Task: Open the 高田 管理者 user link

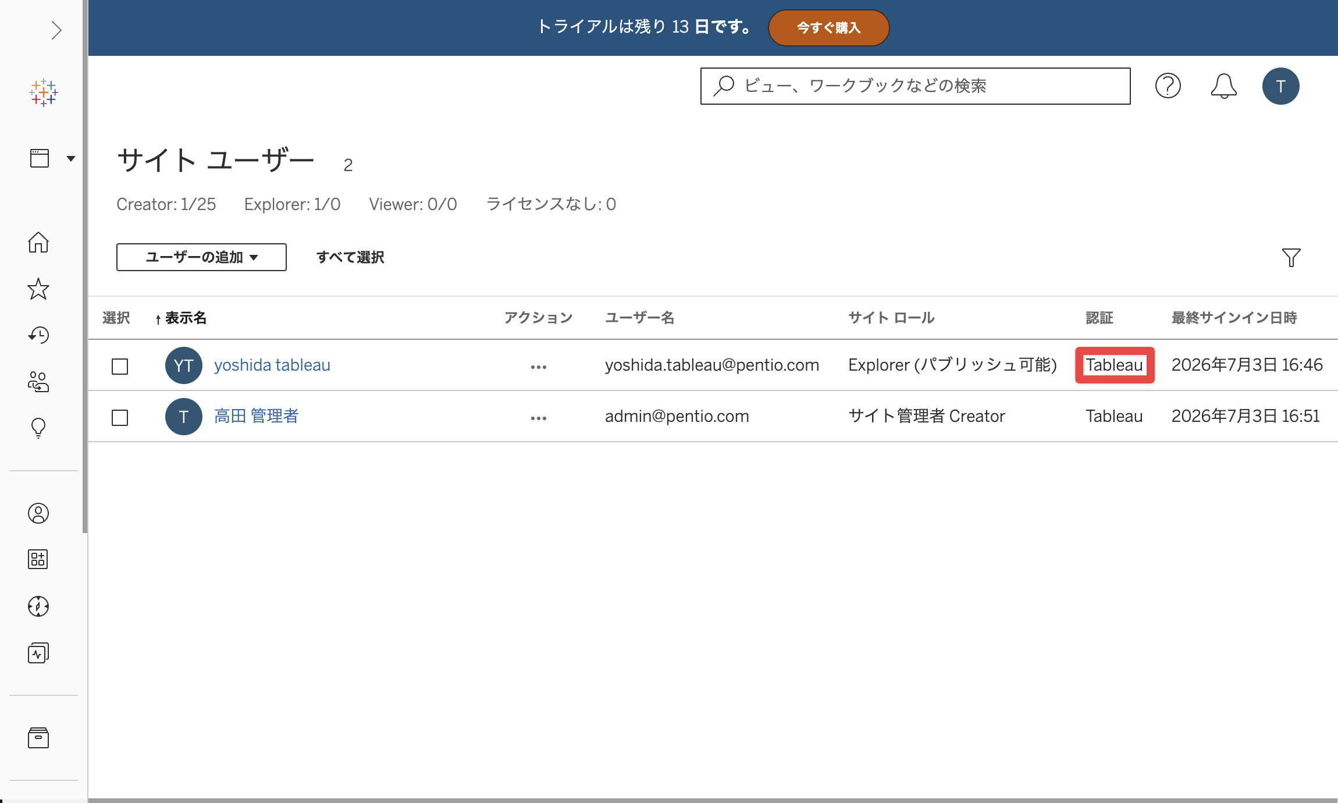Action: point(257,416)
